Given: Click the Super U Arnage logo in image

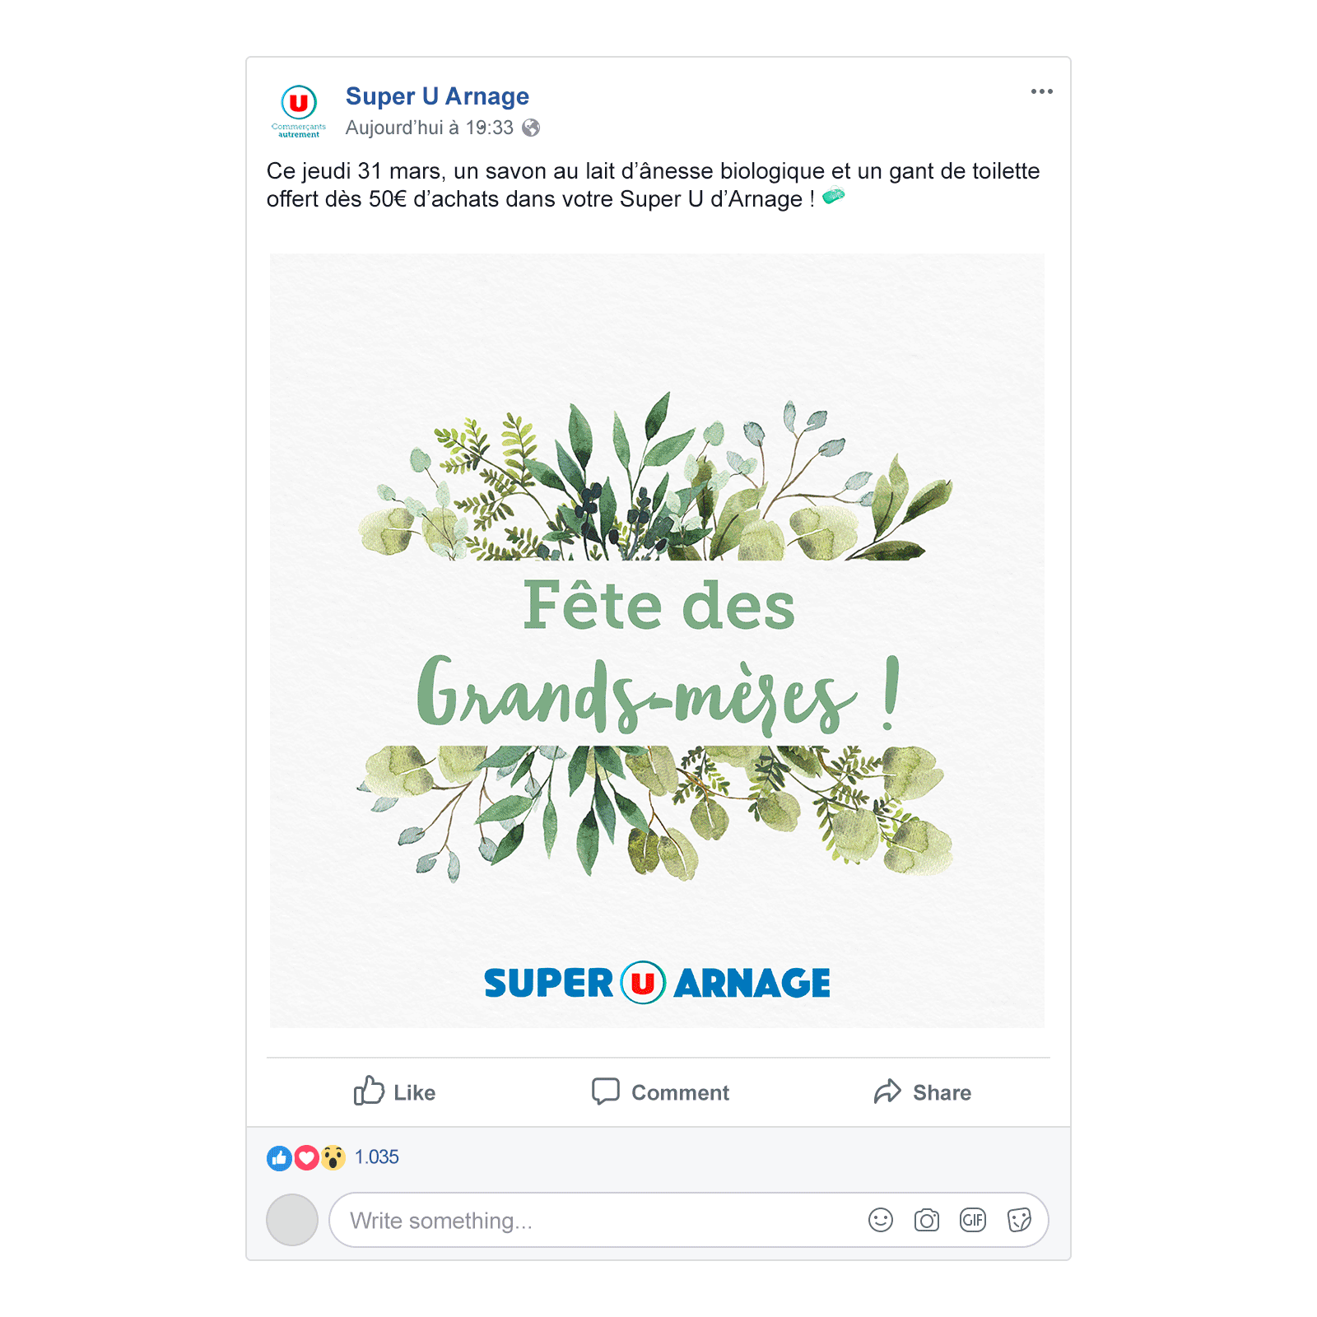Looking at the screenshot, I should [657, 983].
